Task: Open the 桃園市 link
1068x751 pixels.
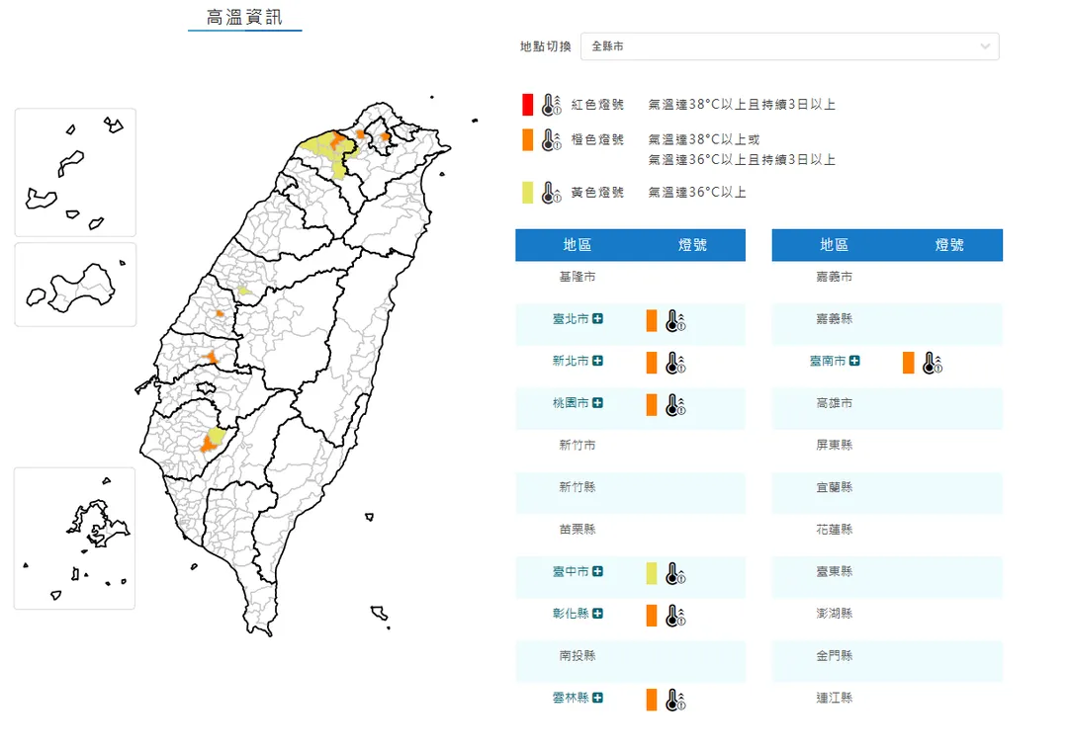Action: click(x=571, y=403)
